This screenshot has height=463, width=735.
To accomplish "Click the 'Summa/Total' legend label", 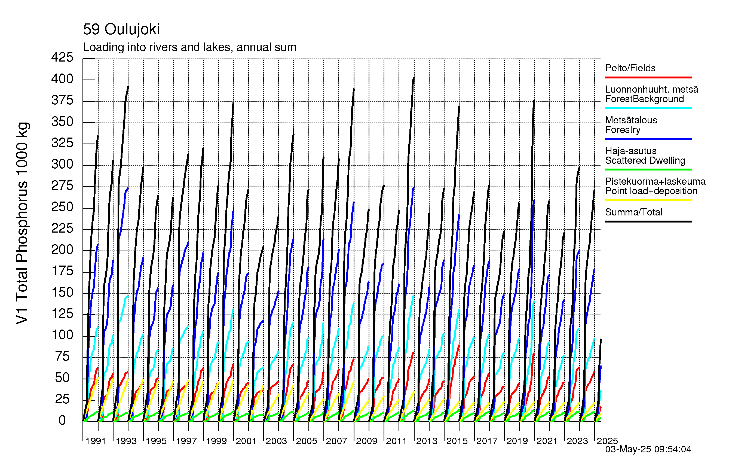I will point(634,212).
